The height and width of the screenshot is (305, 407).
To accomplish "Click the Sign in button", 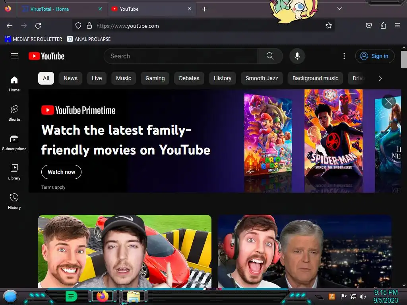I will [x=375, y=56].
